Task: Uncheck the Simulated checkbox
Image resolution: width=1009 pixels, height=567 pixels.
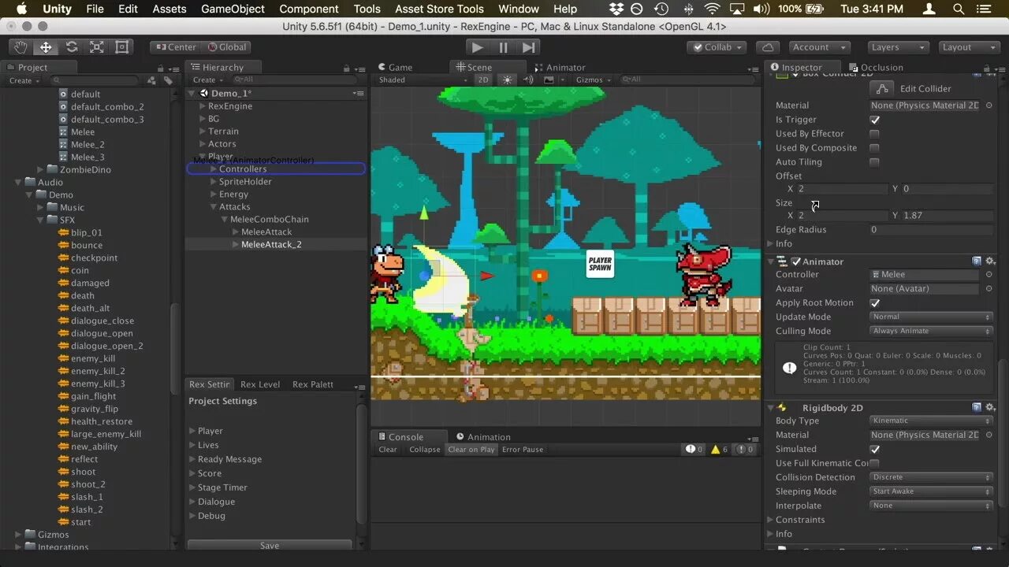Action: (x=874, y=449)
